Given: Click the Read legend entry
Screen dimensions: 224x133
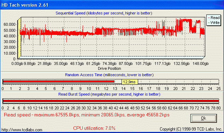Looking at the screenshot, I should click(214, 18).
